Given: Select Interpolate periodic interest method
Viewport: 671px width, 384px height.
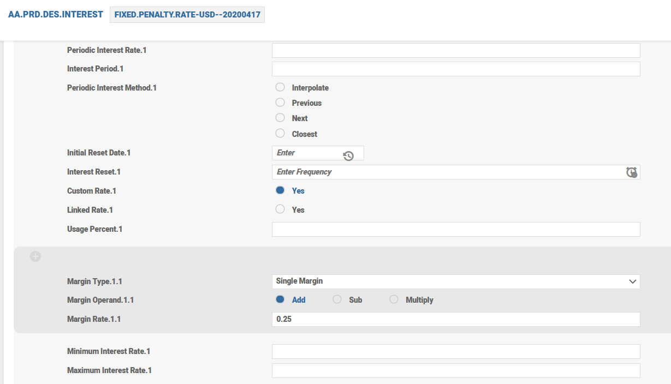Looking at the screenshot, I should pyautogui.click(x=280, y=87).
